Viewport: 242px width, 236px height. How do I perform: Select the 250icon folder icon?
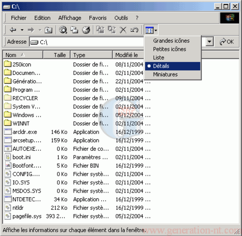tap(8, 64)
